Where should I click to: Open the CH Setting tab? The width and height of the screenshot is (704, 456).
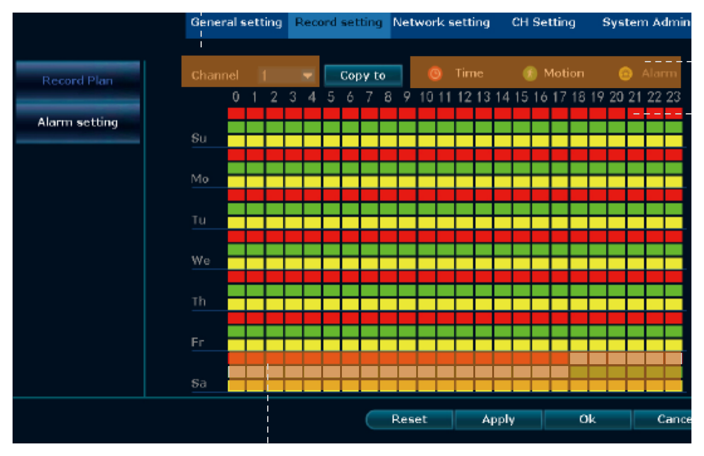[544, 23]
